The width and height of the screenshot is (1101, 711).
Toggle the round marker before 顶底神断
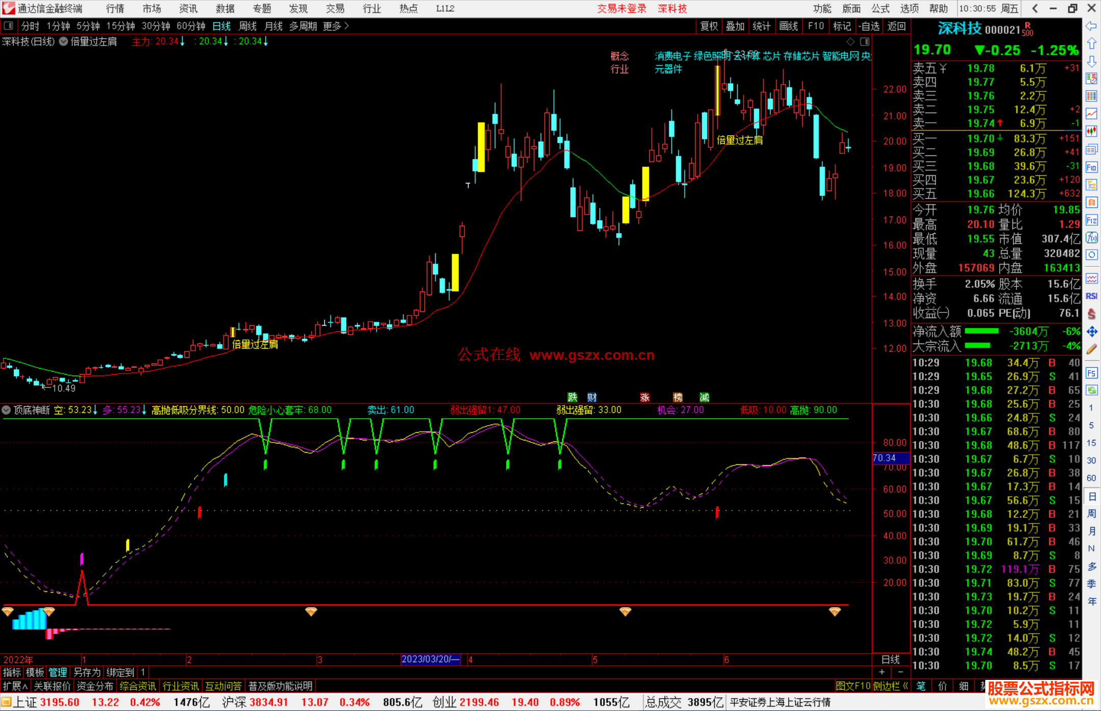tap(7, 410)
